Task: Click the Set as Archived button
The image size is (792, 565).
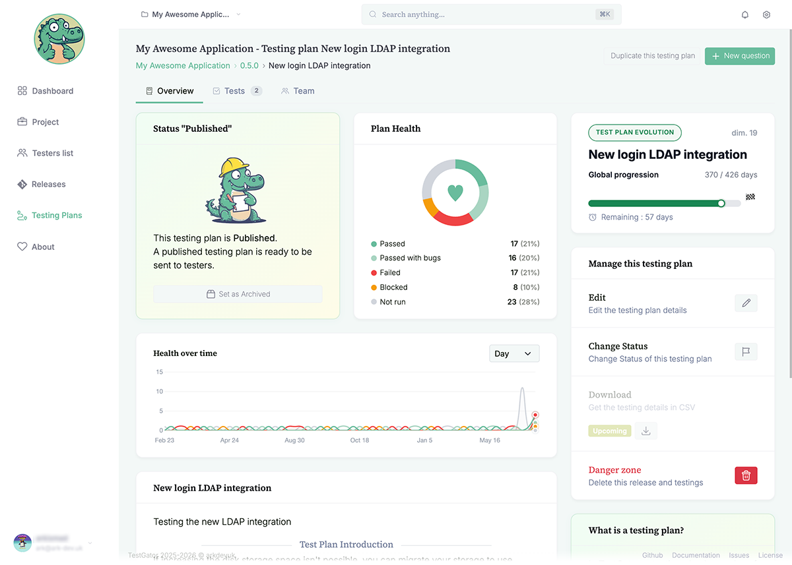Action: pyautogui.click(x=238, y=294)
